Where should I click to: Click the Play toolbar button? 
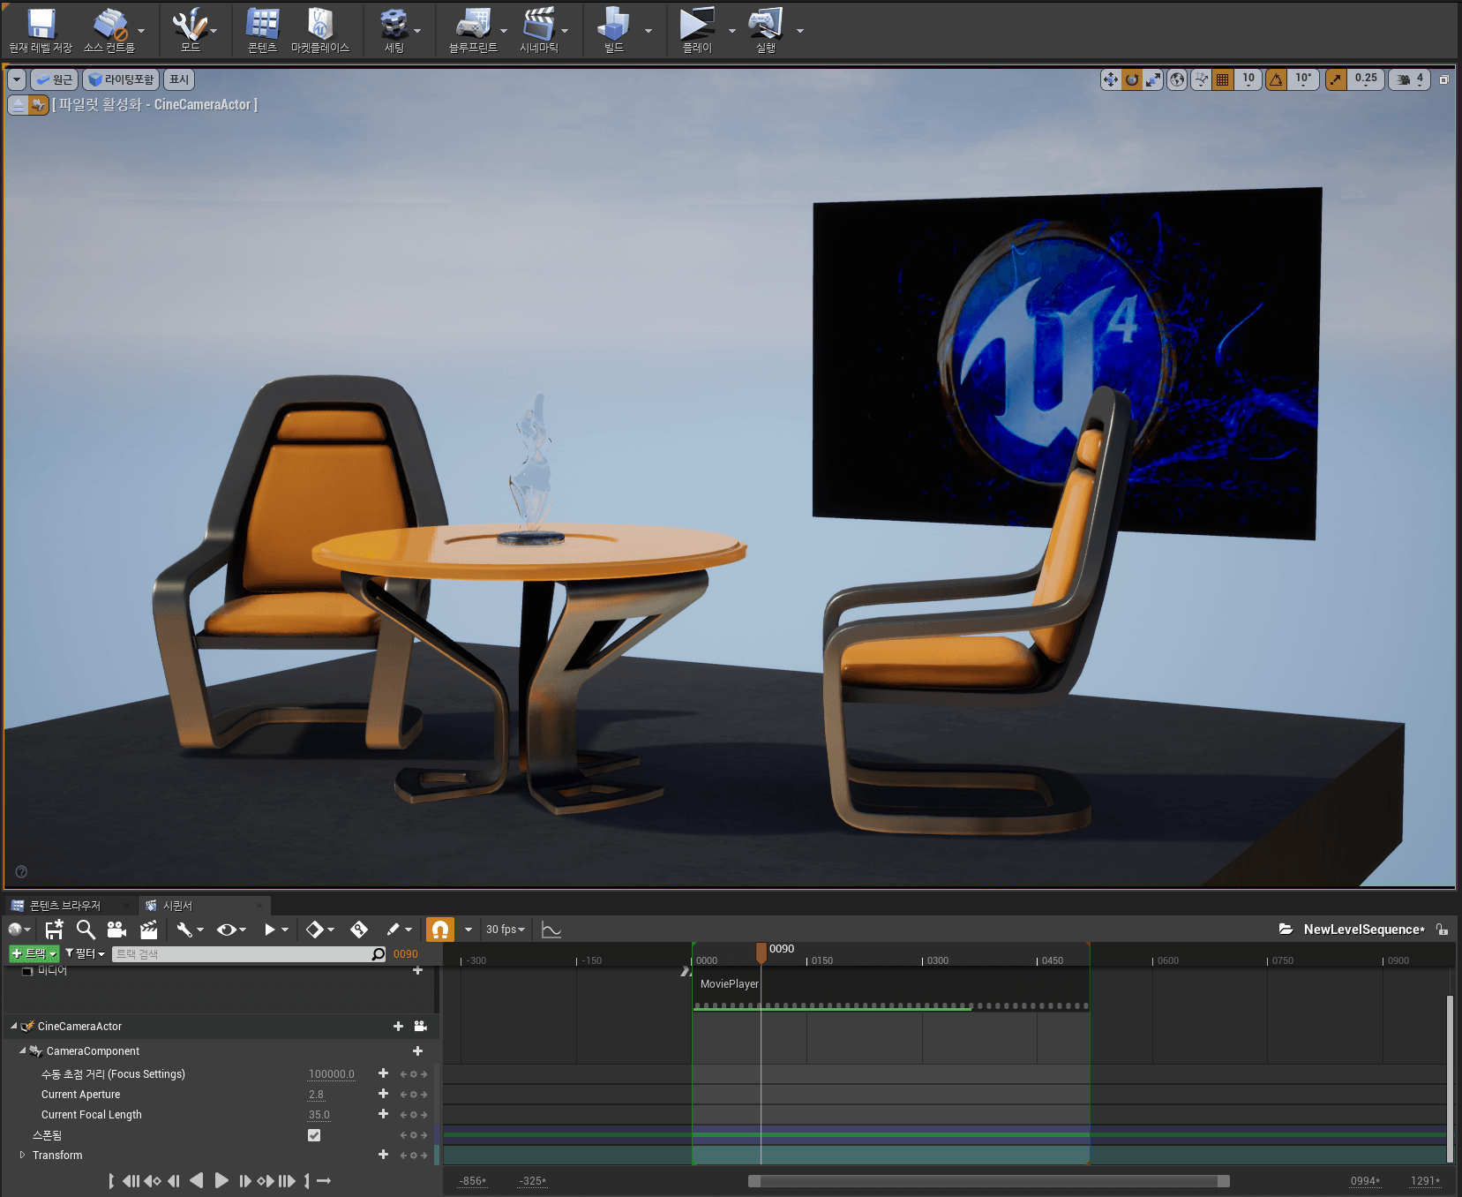(x=697, y=30)
